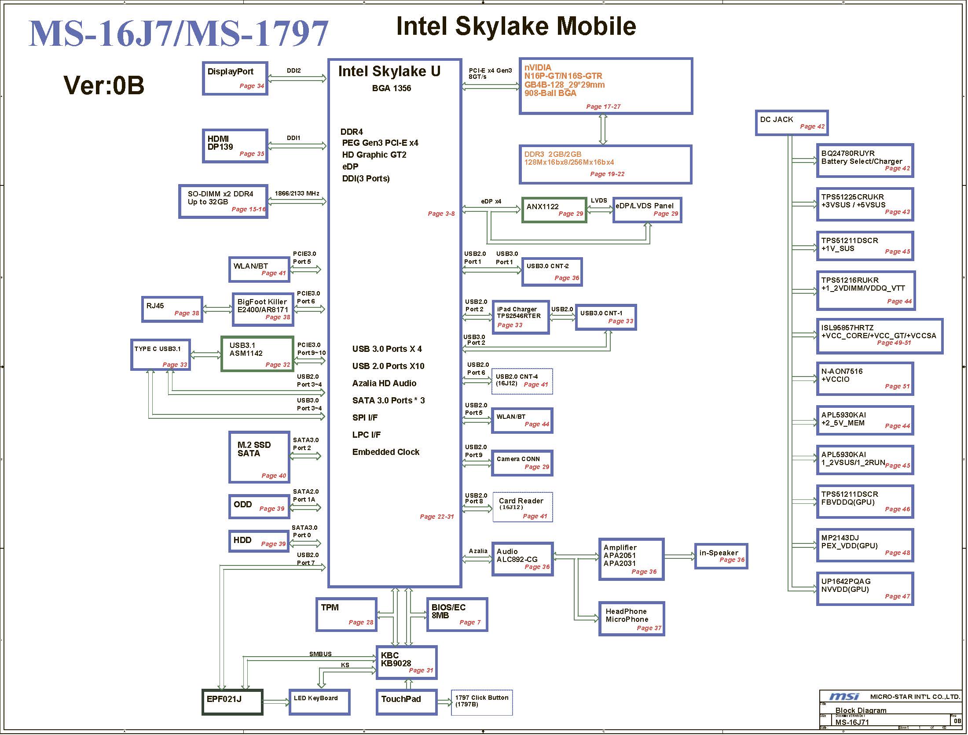The image size is (968, 735).
Task: Click the "HDD" block label
Action: (x=242, y=540)
